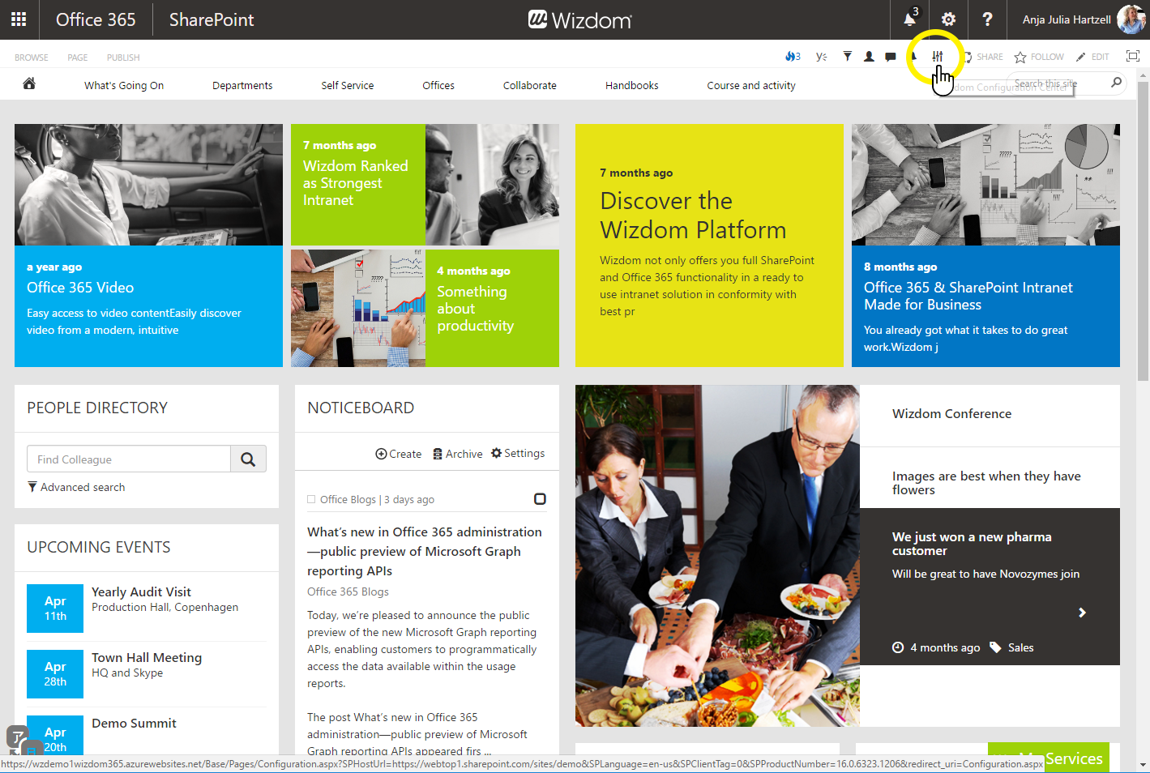Viewport: 1150px width, 773px height.
Task: Click the right chevron arrow in the news carousel
Action: [1082, 613]
